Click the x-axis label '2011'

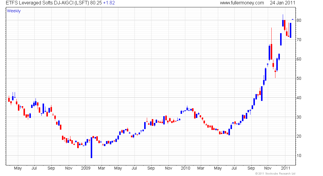[x=285, y=168]
